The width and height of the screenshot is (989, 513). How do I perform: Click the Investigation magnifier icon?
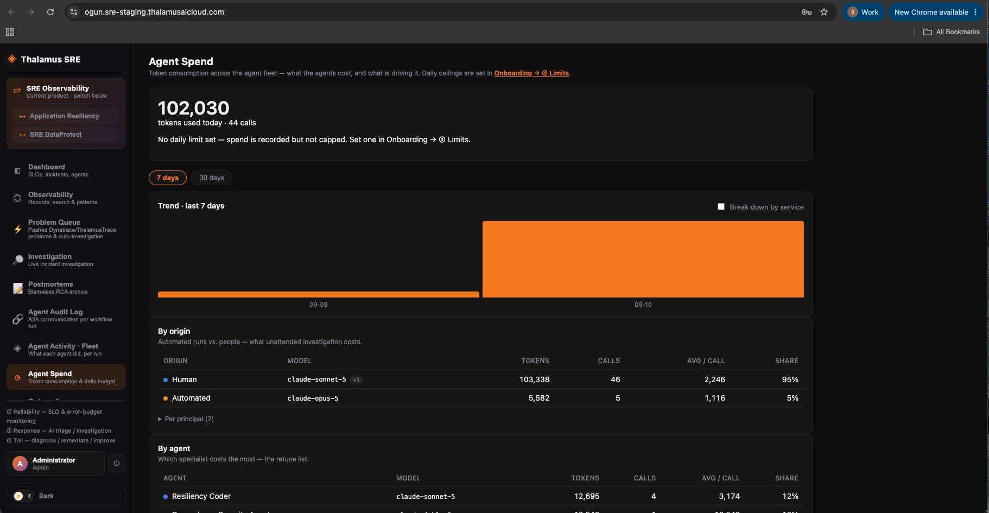click(18, 260)
